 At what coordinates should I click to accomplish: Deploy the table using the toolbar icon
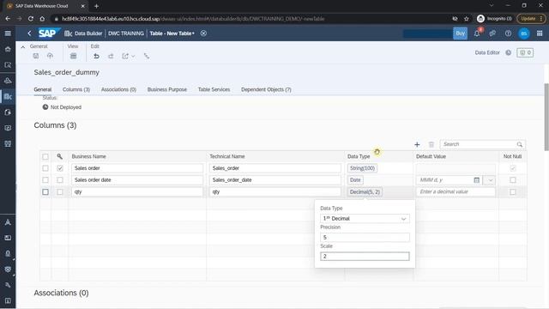click(50, 56)
